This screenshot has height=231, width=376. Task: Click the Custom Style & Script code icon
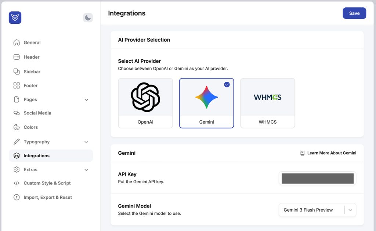click(x=17, y=183)
